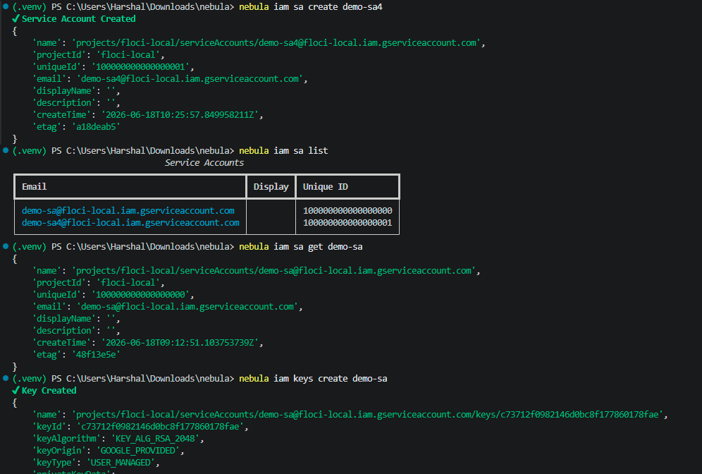Image resolution: width=702 pixels, height=474 pixels.
Task: Click table cell '100000000000000001'
Action: tap(347, 223)
